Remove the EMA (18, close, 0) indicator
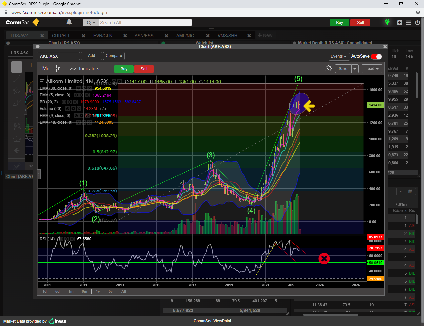 (x=90, y=122)
